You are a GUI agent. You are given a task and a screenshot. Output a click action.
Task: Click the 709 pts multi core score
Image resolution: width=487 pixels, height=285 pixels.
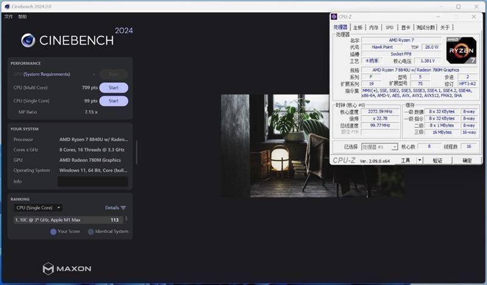point(89,88)
